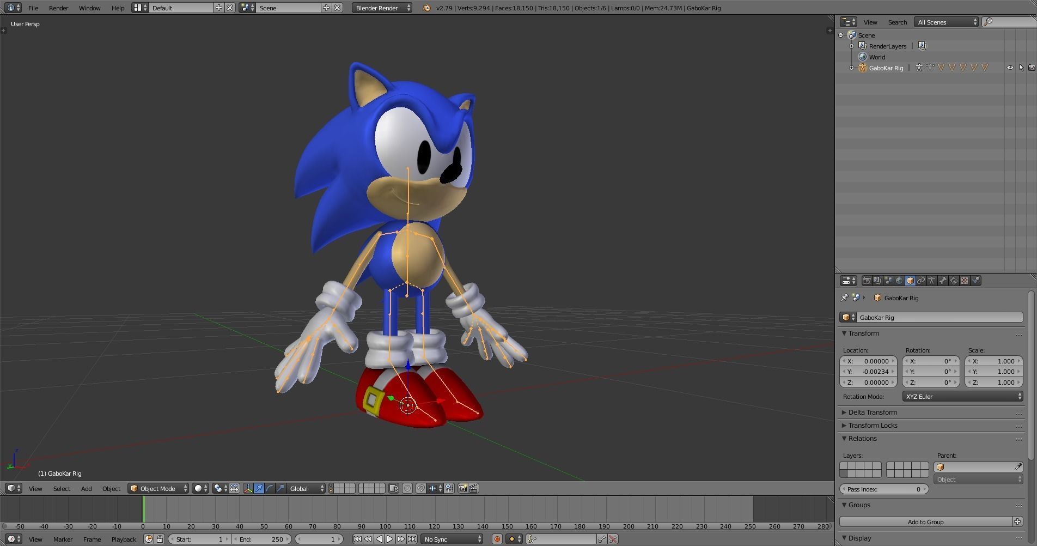Click the Add to Group button
Screen dimensions: 1037x546
coord(925,521)
